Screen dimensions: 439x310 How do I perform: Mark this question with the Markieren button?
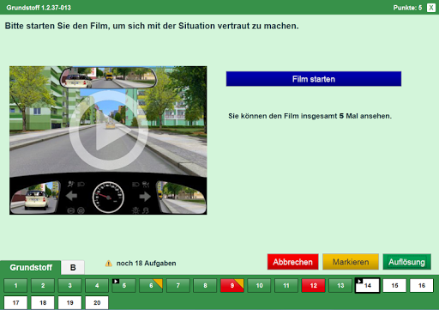tap(351, 262)
